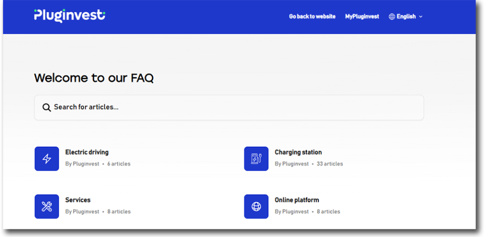Click 'By Pluginvest' under Electric driving

pos(82,164)
